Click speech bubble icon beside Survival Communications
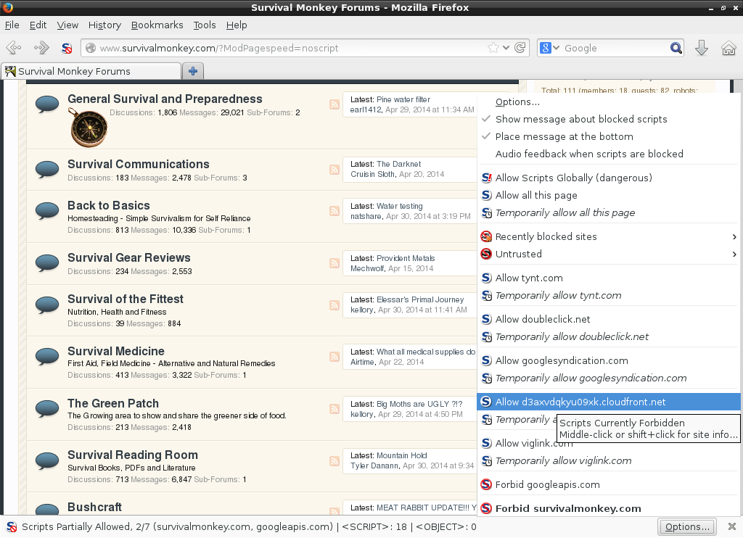 click(x=47, y=170)
